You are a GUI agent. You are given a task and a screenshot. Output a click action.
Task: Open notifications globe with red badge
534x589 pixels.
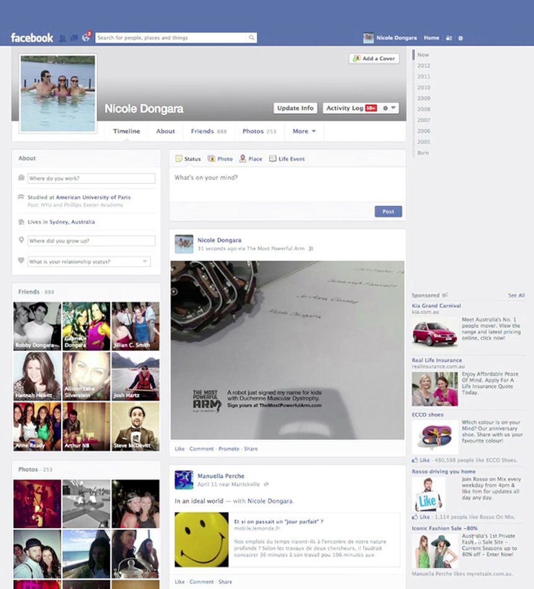tap(86, 37)
